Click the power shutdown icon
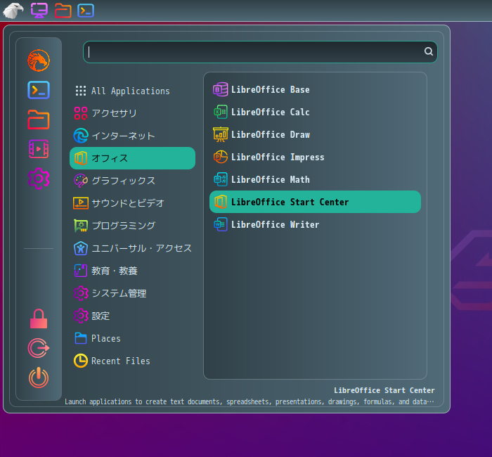 (x=39, y=378)
